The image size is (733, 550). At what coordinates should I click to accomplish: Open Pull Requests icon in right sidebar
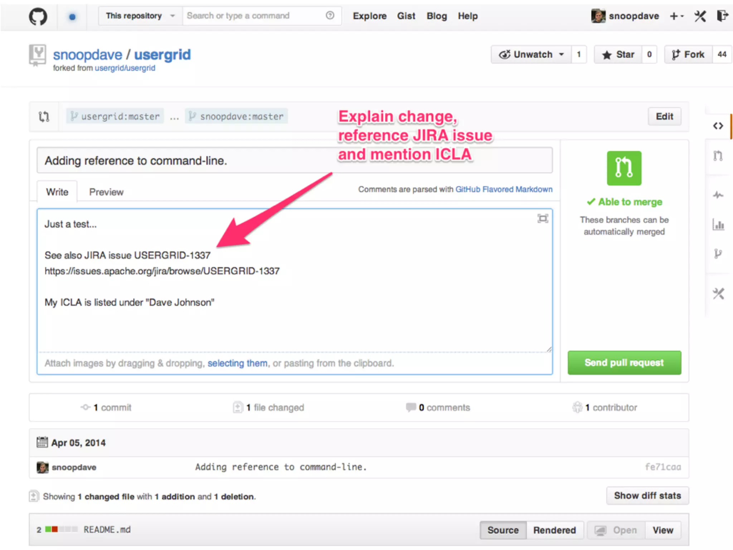(x=718, y=156)
